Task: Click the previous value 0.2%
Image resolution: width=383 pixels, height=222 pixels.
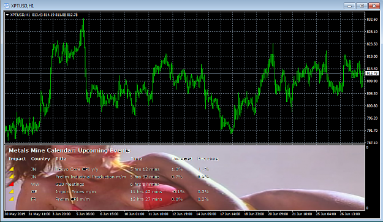Action: (203, 199)
